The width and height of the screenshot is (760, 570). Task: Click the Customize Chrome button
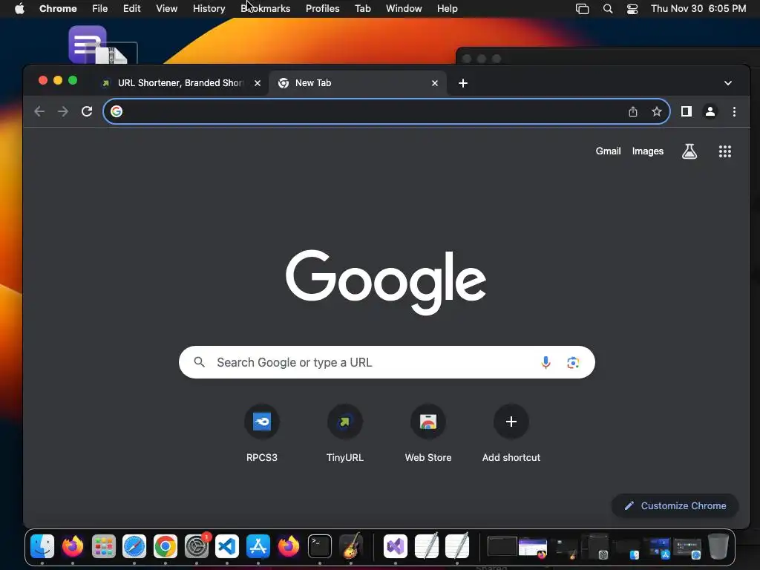click(x=675, y=505)
